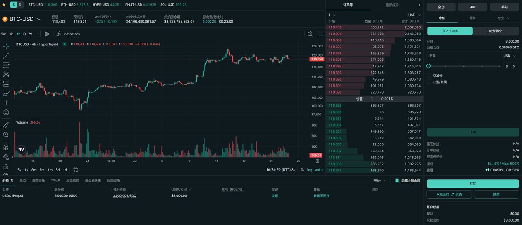The image size is (522, 225).
Task: Click the favorites star icon
Action: coord(4,4)
